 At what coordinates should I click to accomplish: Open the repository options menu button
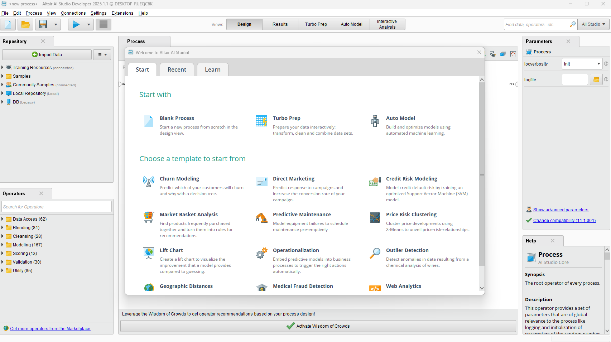click(x=102, y=55)
